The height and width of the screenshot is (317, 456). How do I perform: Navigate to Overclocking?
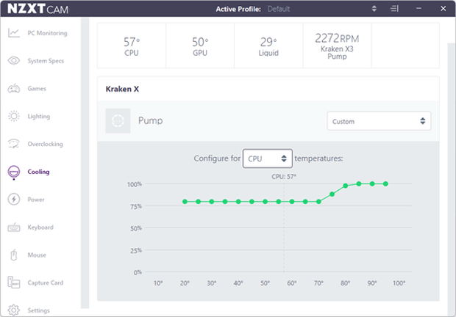(x=45, y=144)
